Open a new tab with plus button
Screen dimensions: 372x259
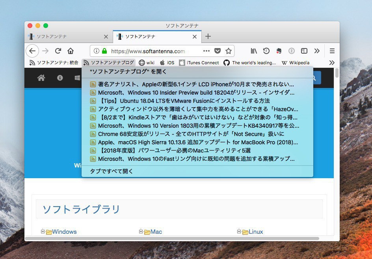[208, 36]
